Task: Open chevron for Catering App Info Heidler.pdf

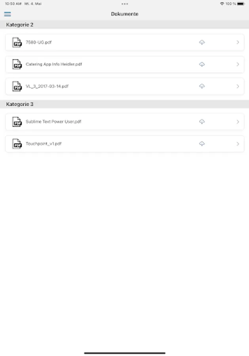Action: point(238,64)
